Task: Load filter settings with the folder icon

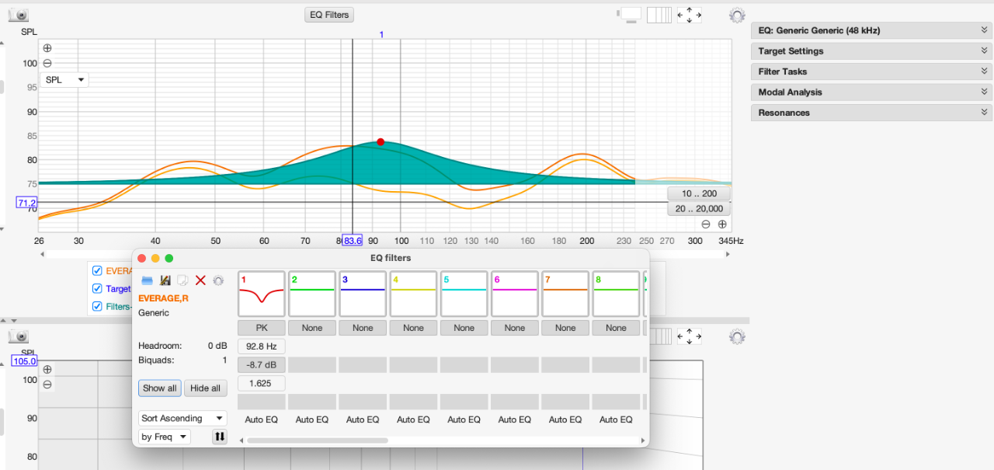Action: [147, 280]
